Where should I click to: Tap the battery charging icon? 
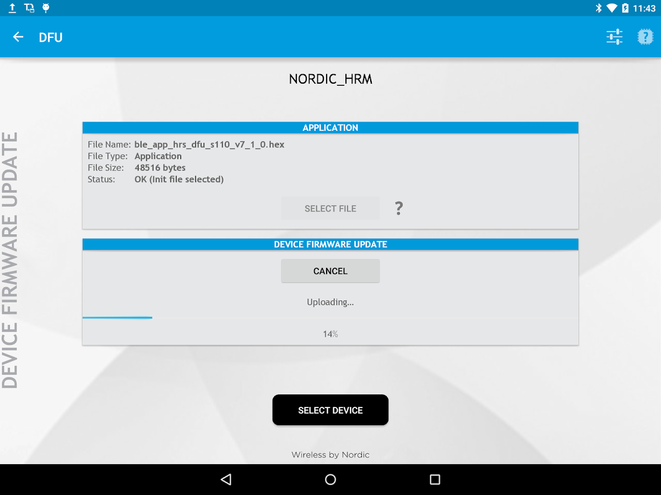point(625,8)
